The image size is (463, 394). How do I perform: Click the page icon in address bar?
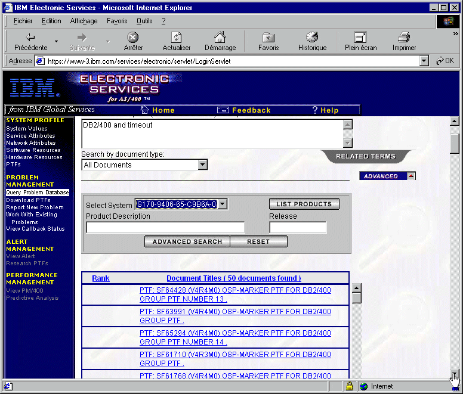coord(40,61)
